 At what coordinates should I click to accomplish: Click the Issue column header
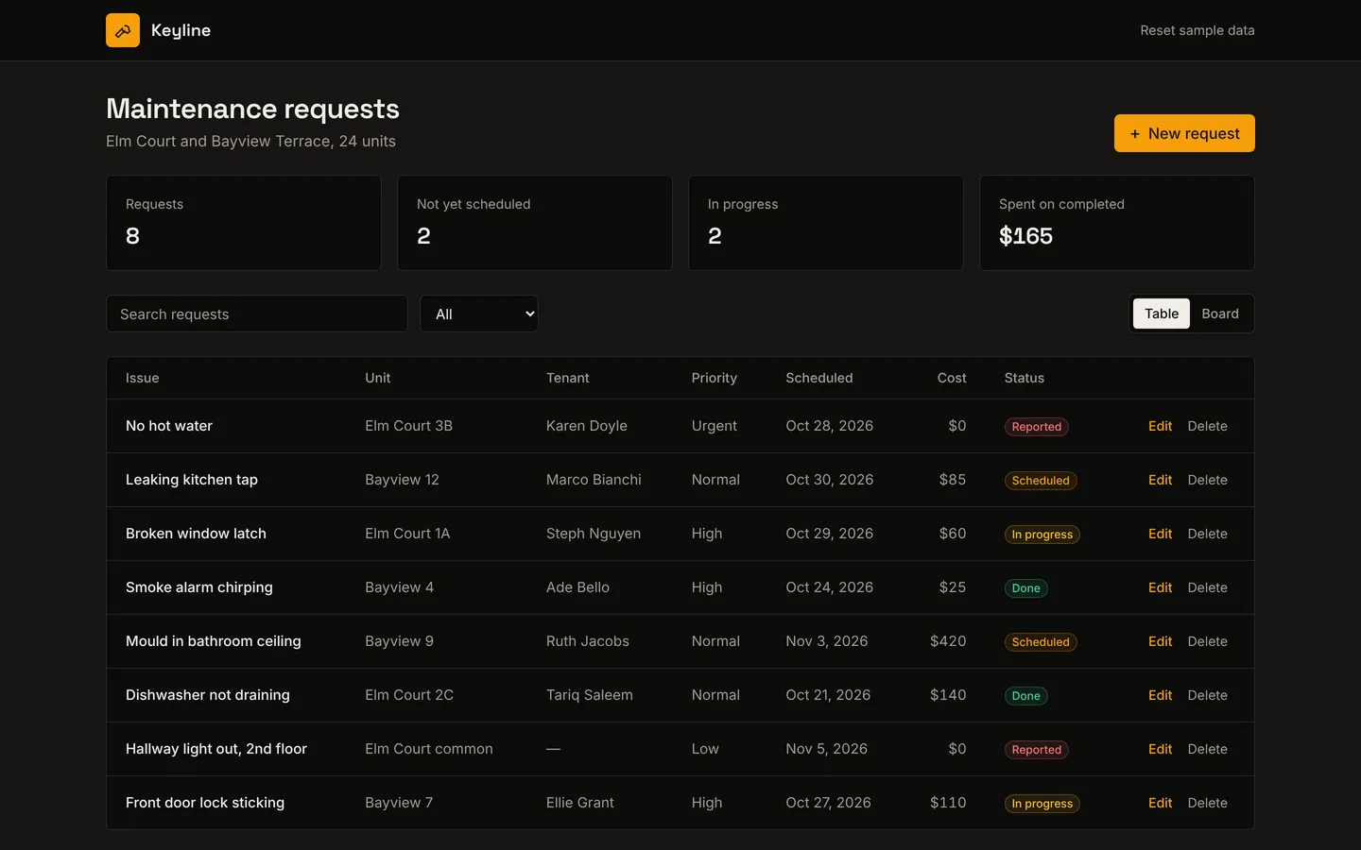[x=143, y=378]
